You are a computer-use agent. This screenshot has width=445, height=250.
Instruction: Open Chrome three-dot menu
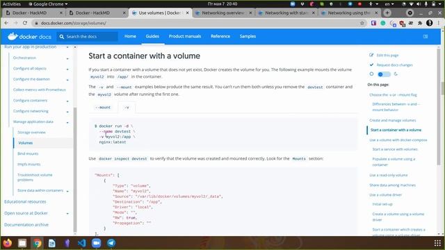coord(439,23)
